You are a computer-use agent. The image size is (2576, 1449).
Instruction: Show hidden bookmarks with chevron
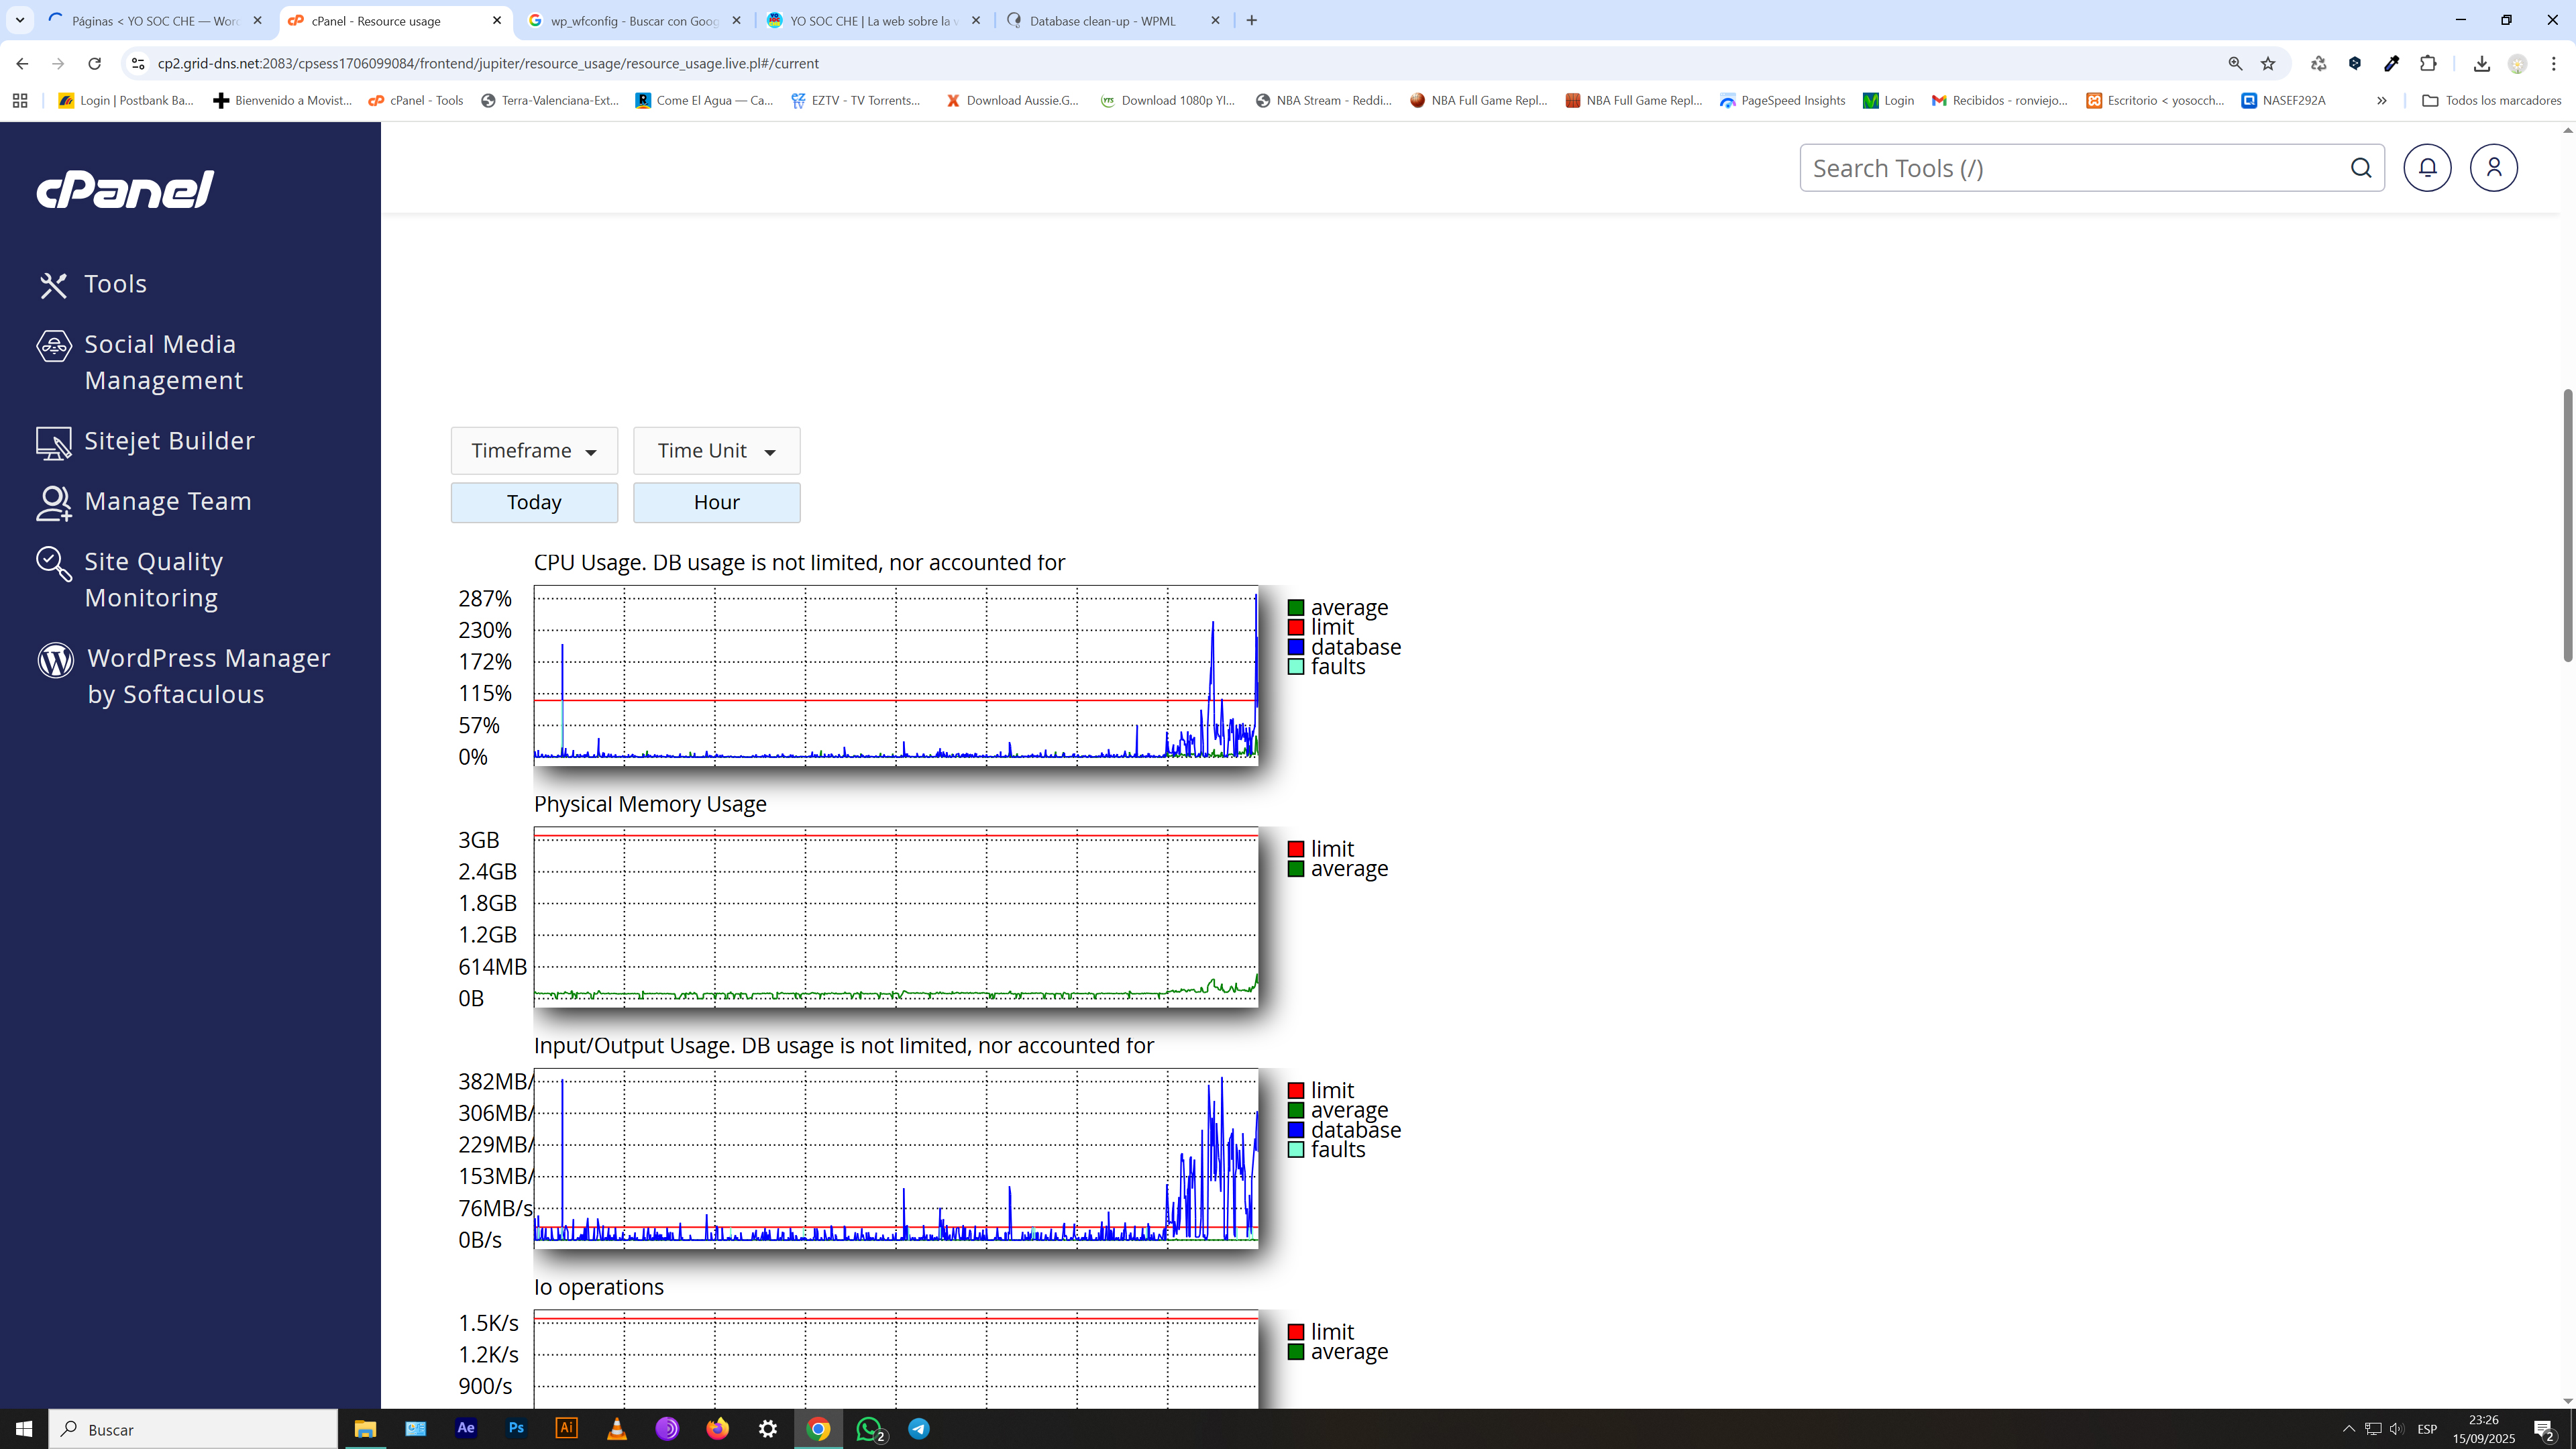pos(2382,101)
